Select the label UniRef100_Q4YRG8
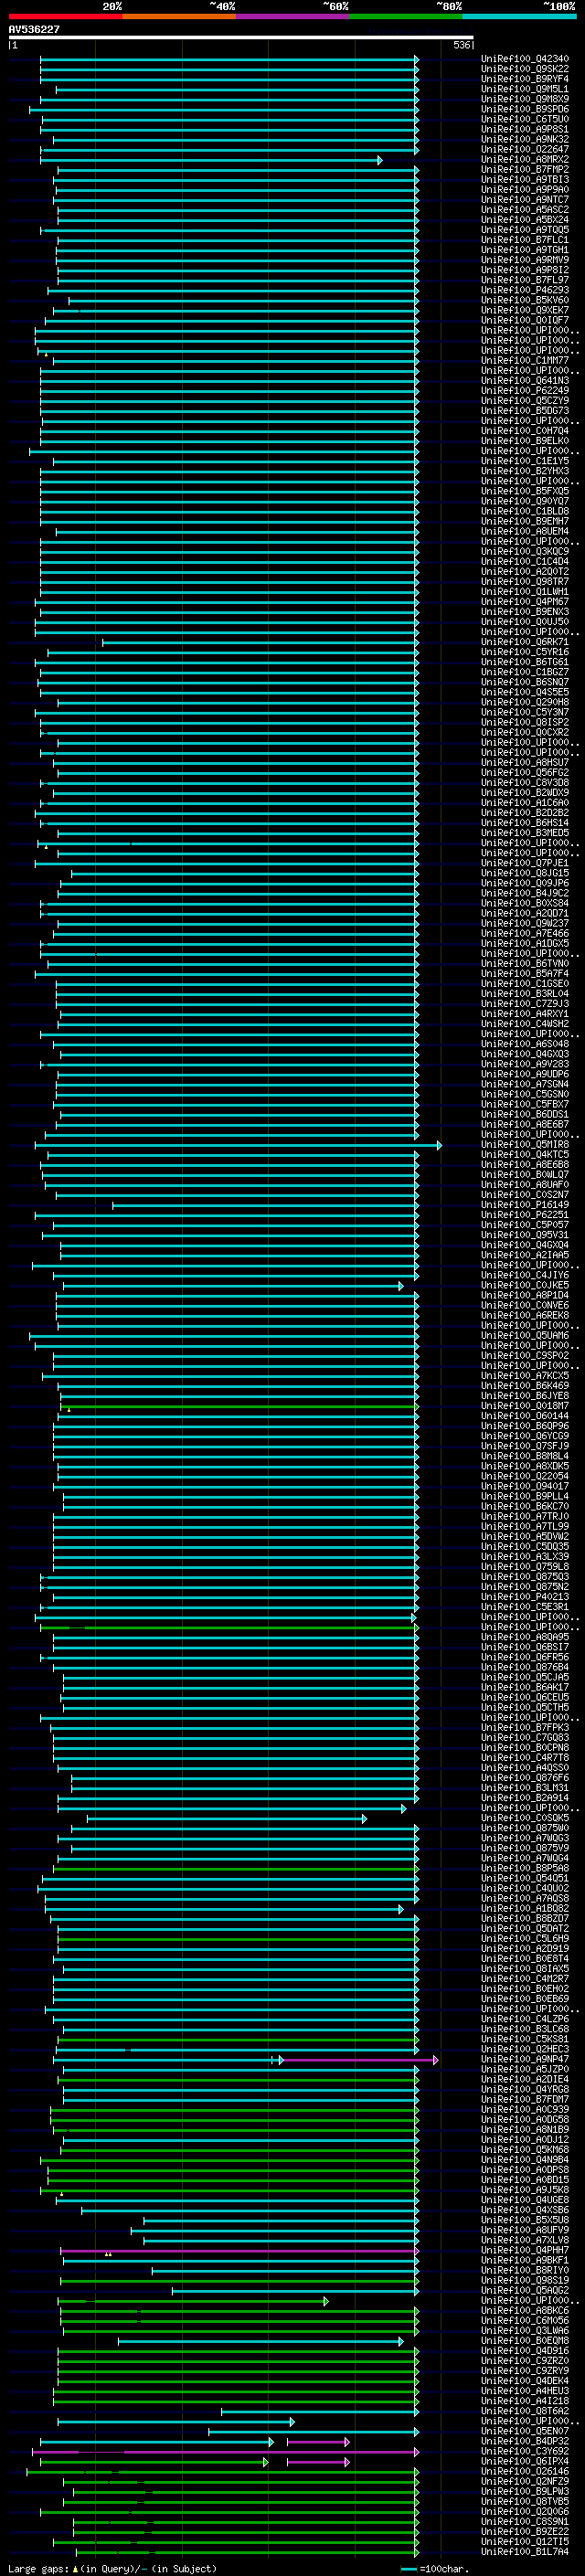The image size is (585, 2576). pos(524,2090)
